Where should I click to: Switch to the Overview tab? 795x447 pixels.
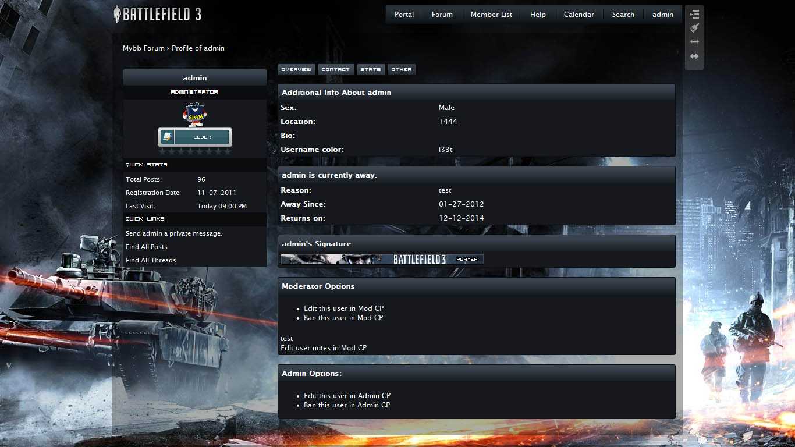coord(296,69)
